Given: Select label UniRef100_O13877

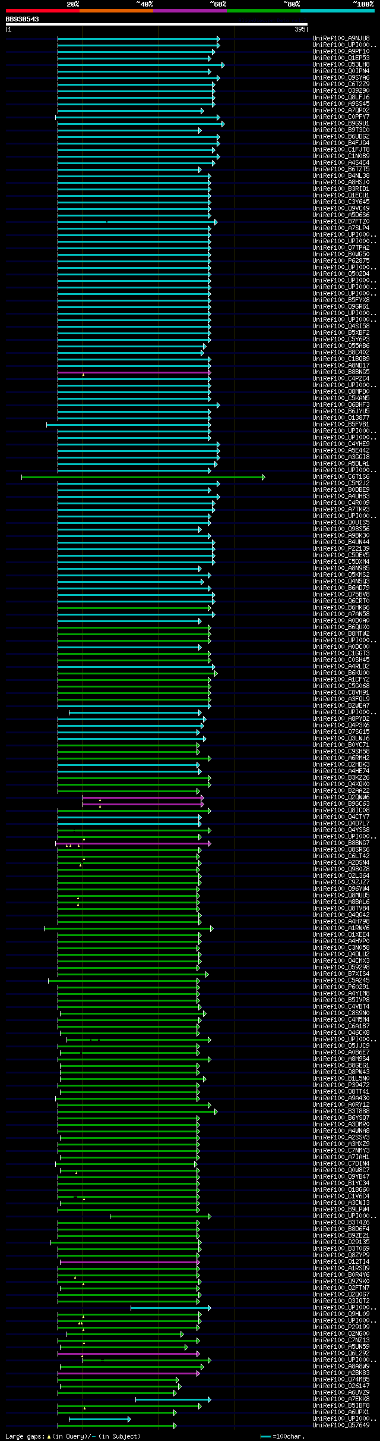Looking at the screenshot, I should [341, 418].
